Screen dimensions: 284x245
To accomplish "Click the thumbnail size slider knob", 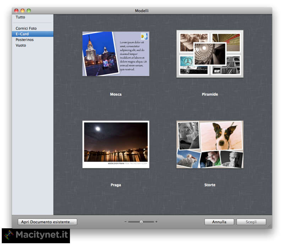I will pyautogui.click(x=141, y=222).
